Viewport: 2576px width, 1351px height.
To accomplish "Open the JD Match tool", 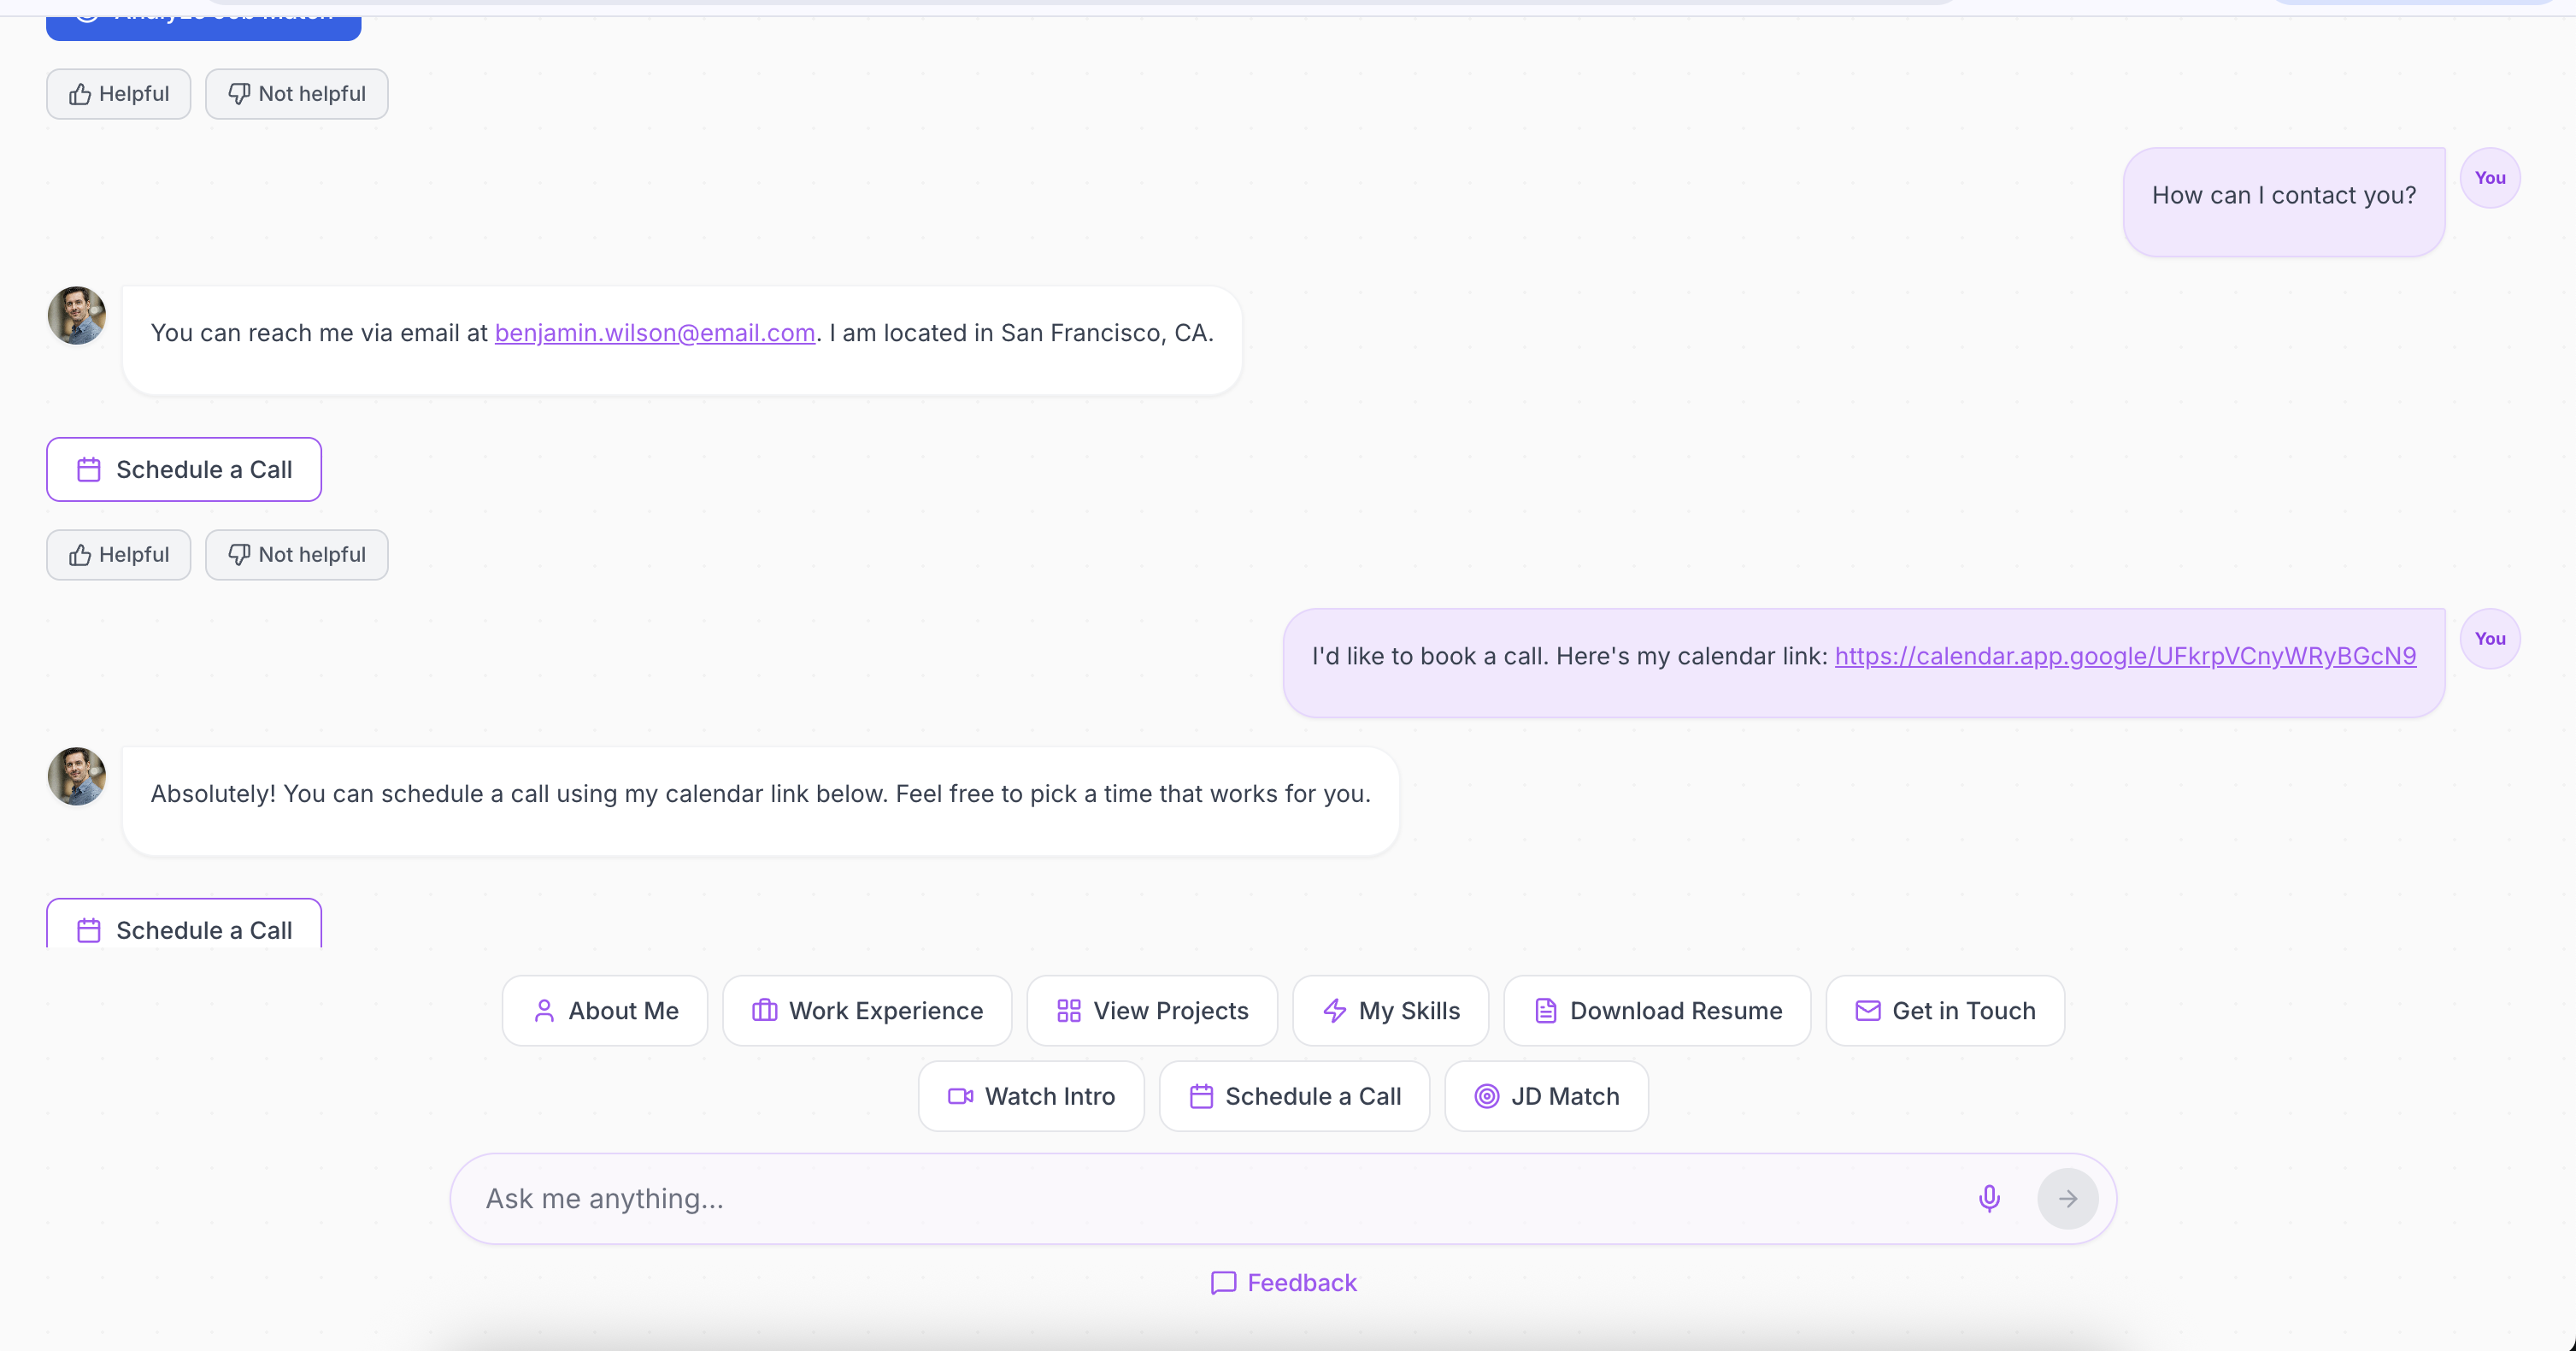I will 1546,1096.
